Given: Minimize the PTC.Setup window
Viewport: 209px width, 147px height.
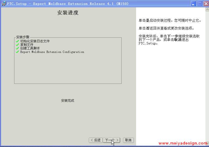Looking at the screenshot, I should pyautogui.click(x=193, y=4).
